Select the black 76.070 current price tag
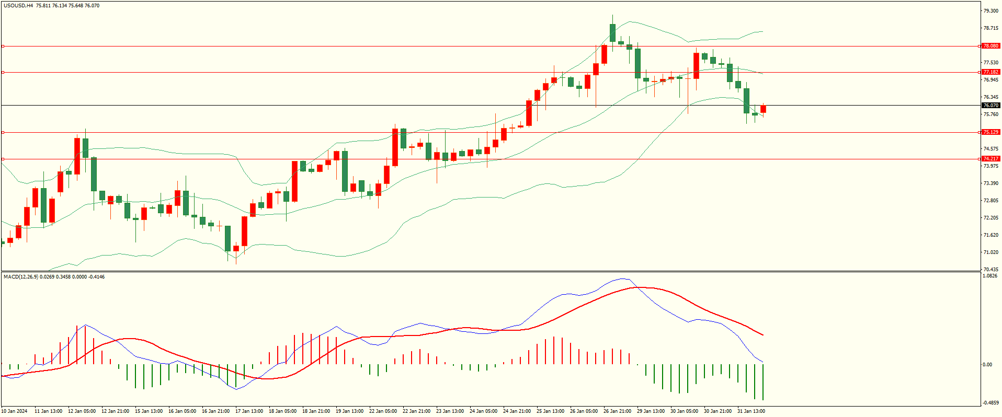The height and width of the screenshot is (417, 1002). (x=990, y=106)
